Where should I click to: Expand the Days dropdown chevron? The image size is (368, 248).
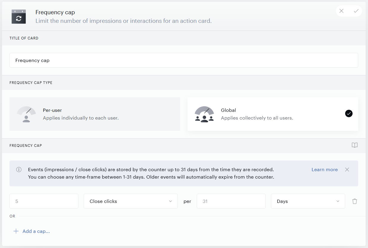[x=338, y=201]
